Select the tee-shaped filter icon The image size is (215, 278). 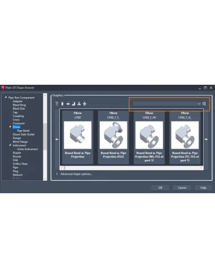click(x=79, y=103)
